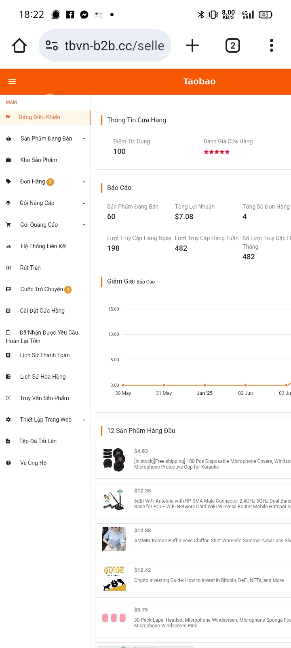Click the Cài Đặt Cửa Hàng icon
This screenshot has height=648, width=291.
(8, 311)
